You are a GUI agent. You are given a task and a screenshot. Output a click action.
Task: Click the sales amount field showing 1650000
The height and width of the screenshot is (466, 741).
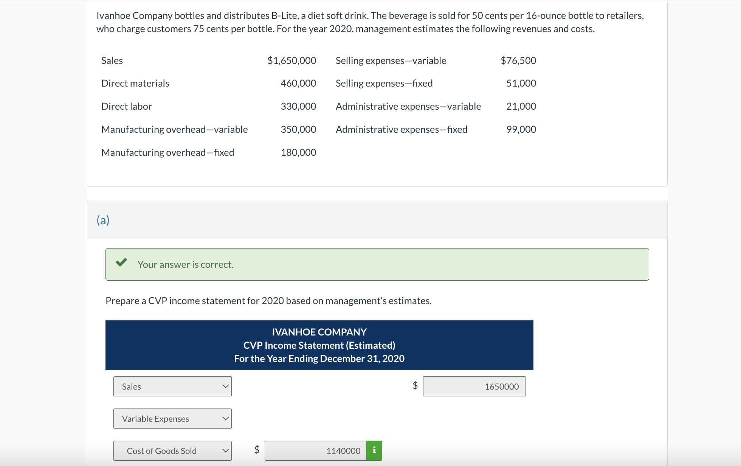point(474,386)
